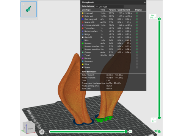
Task: Click the horizontal move slider handle
Action: (x=126, y=131)
